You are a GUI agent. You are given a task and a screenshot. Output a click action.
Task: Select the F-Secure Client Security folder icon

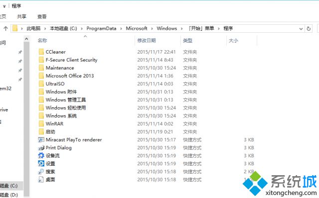tap(41, 60)
